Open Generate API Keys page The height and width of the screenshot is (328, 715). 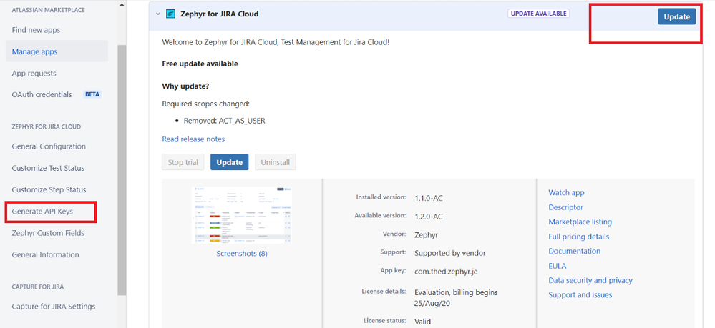point(42,212)
